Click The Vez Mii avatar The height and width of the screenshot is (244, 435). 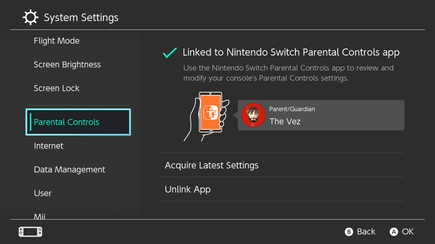click(253, 115)
